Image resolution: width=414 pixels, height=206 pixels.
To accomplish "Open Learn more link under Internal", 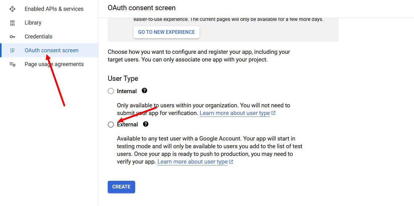I will (x=235, y=113).
